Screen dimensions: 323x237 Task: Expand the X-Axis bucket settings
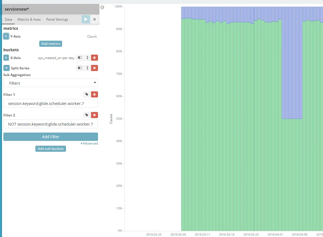(6, 58)
